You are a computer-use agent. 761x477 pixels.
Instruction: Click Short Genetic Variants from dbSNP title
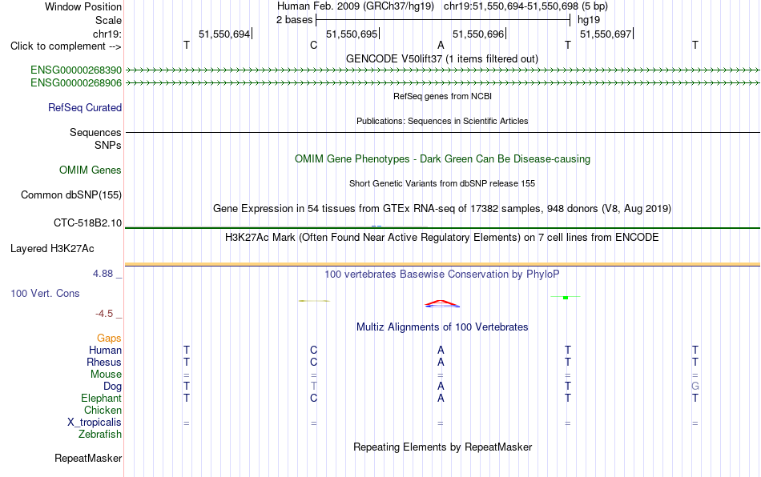(442, 184)
